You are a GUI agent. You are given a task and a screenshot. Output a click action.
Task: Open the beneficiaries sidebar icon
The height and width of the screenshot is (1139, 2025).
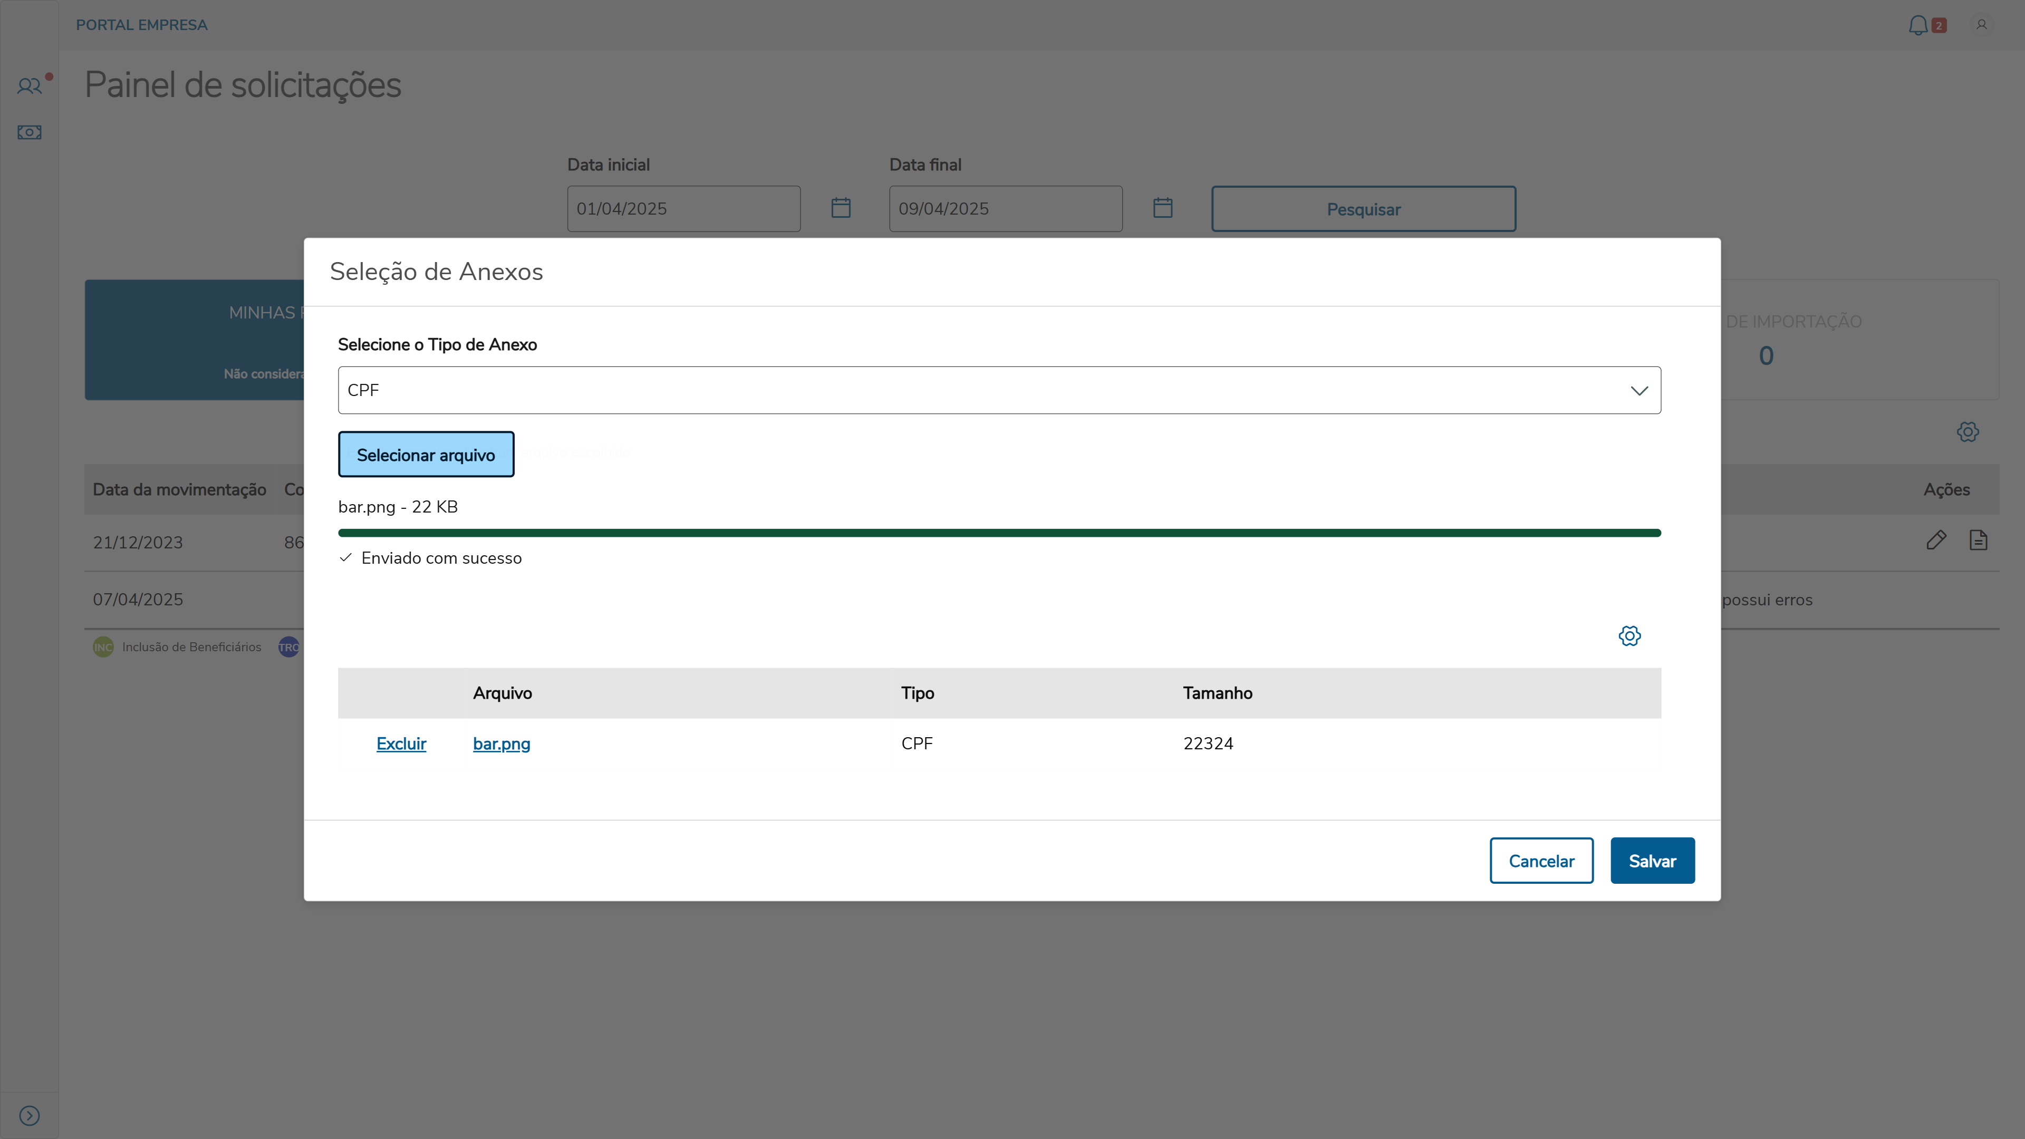pyautogui.click(x=29, y=85)
